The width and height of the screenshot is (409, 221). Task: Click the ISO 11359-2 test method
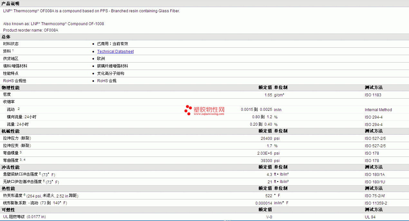click(x=376, y=203)
